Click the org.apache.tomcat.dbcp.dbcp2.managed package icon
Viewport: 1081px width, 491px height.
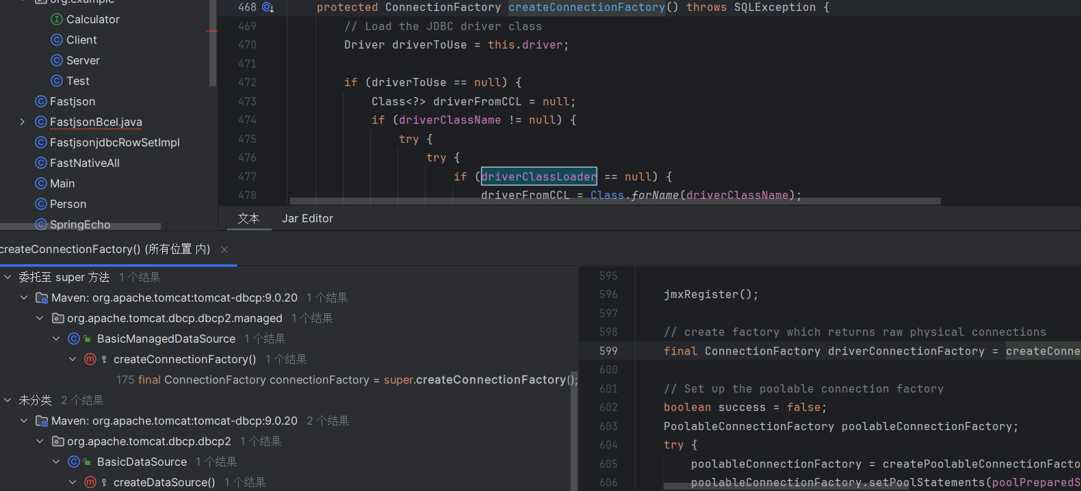point(58,318)
